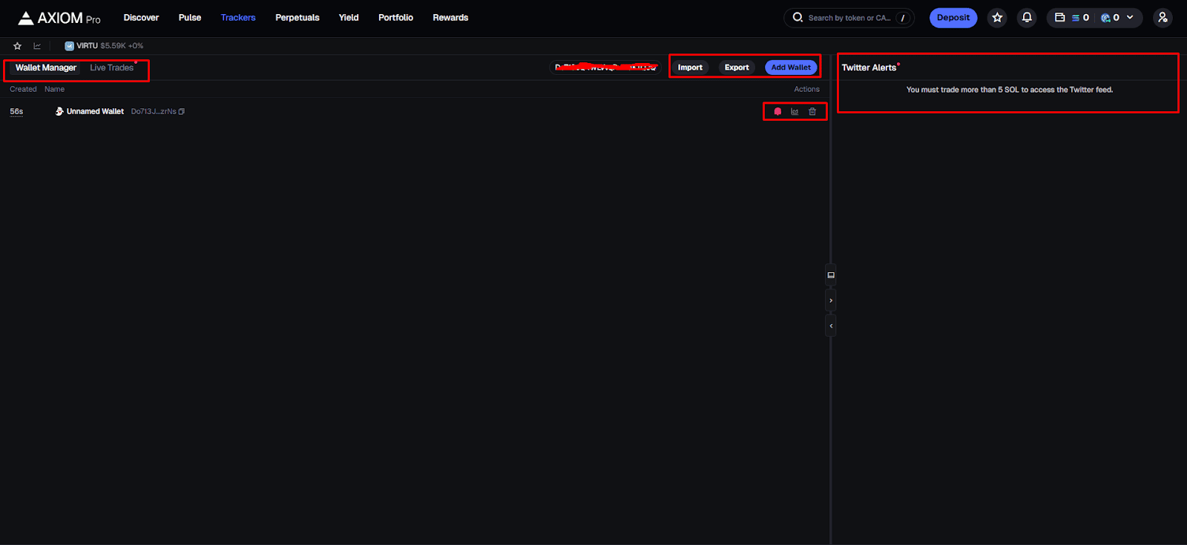Viewport: 1187px width, 545px height.
Task: Switch to the Wallet Manager tab
Action: (x=46, y=67)
